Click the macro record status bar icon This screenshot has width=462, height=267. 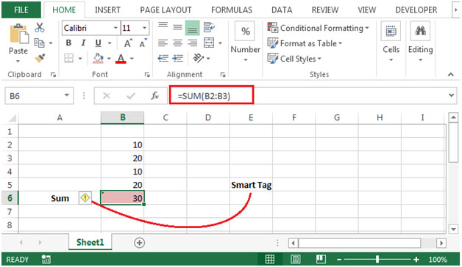(46, 259)
